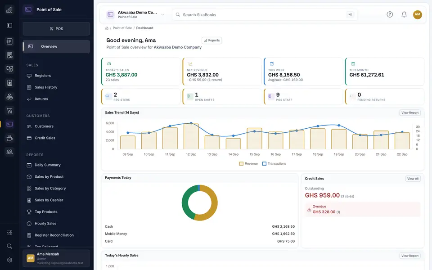Click into Search SikaBooks field

pyautogui.click(x=265, y=14)
